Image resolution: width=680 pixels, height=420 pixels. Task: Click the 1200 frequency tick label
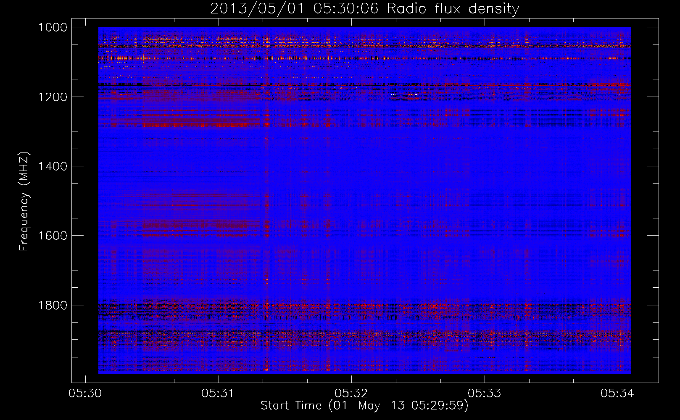tap(53, 97)
